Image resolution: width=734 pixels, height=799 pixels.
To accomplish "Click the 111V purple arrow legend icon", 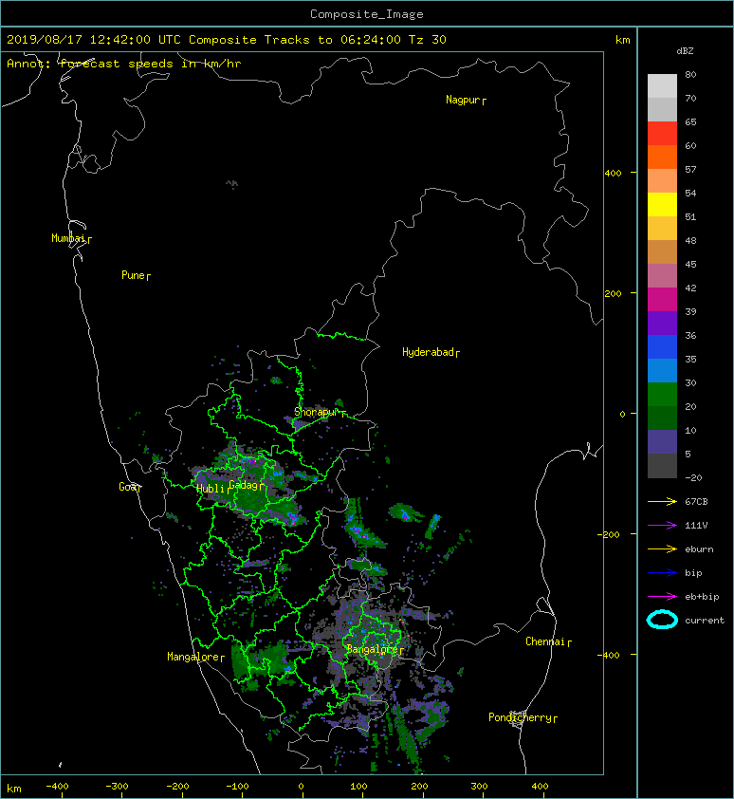I will click(662, 526).
